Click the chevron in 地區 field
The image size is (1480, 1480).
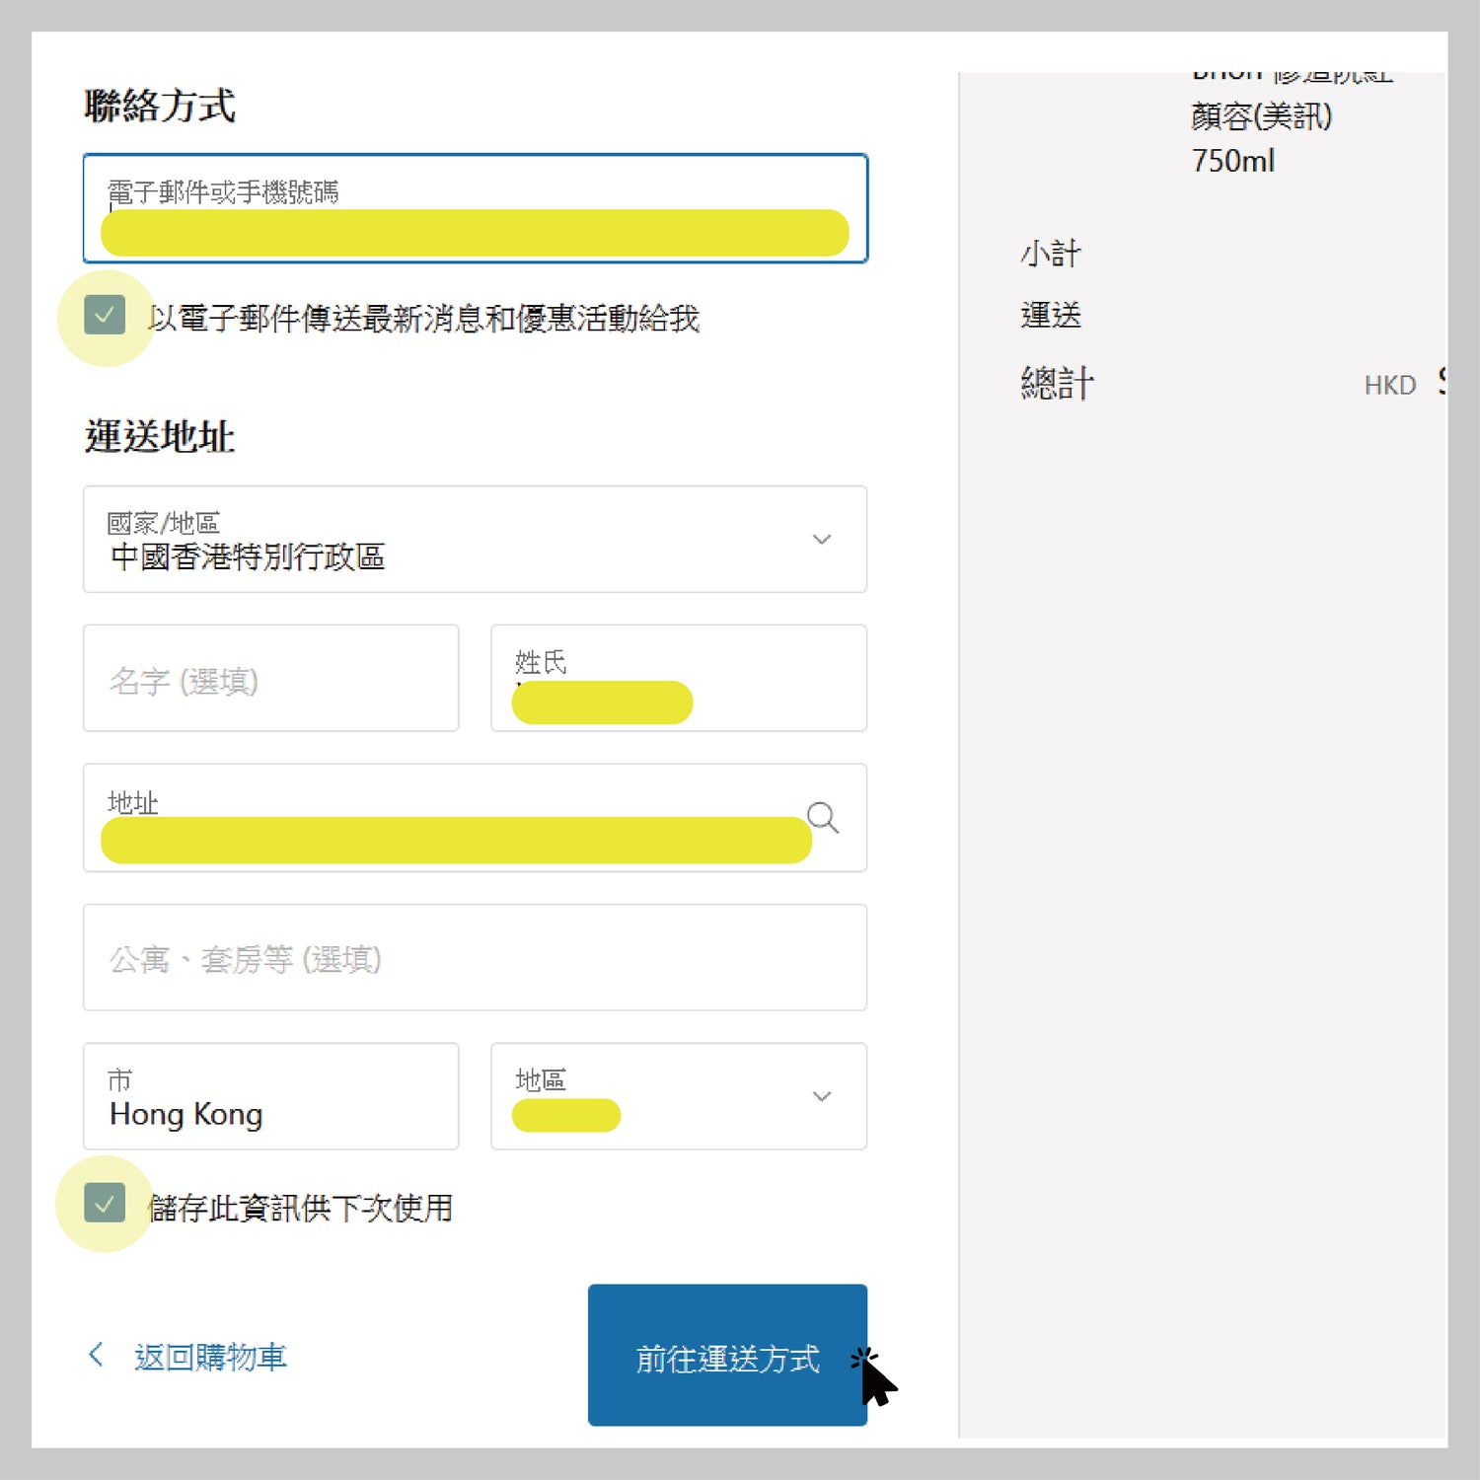point(821,1097)
